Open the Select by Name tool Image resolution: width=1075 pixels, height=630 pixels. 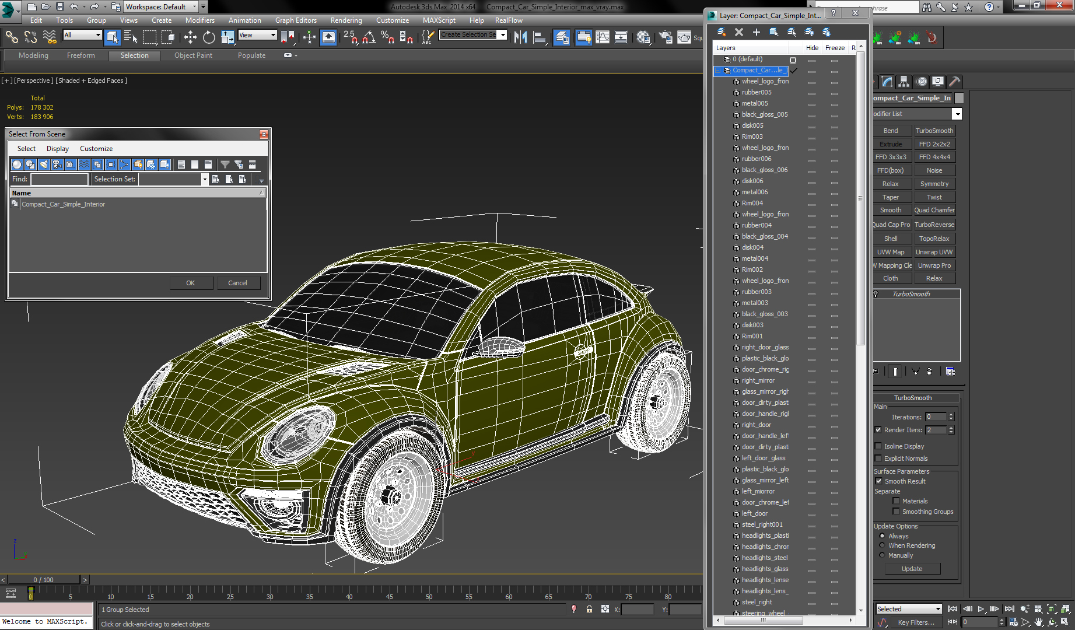[x=131, y=37]
